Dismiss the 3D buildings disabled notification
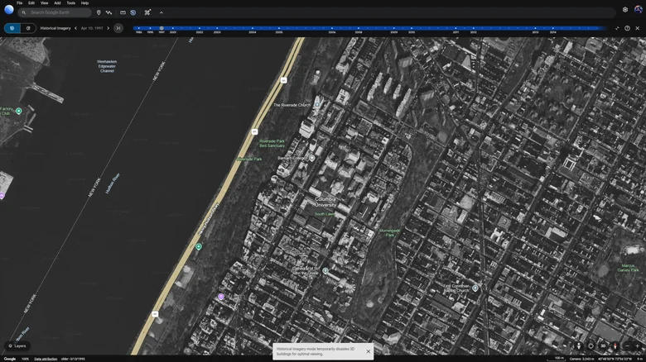 pos(369,351)
